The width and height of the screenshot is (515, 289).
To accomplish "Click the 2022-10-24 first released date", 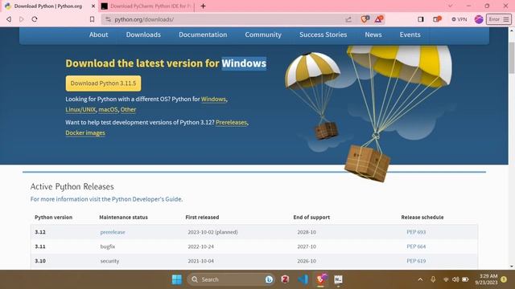I will point(200,246).
